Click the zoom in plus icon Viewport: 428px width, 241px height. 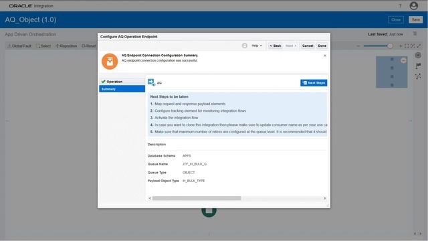pyautogui.click(x=401, y=46)
